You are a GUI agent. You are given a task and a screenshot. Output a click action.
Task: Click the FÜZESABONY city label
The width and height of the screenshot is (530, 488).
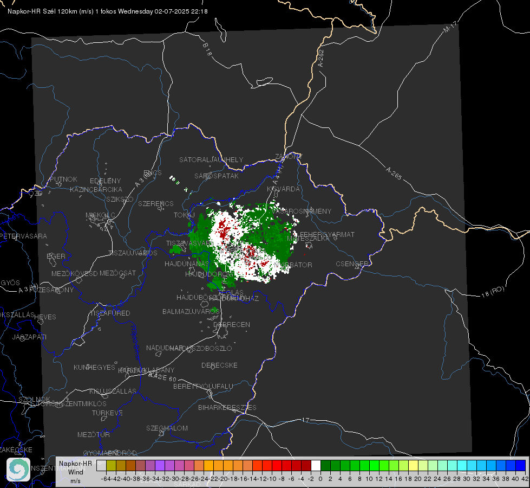[x=51, y=290]
